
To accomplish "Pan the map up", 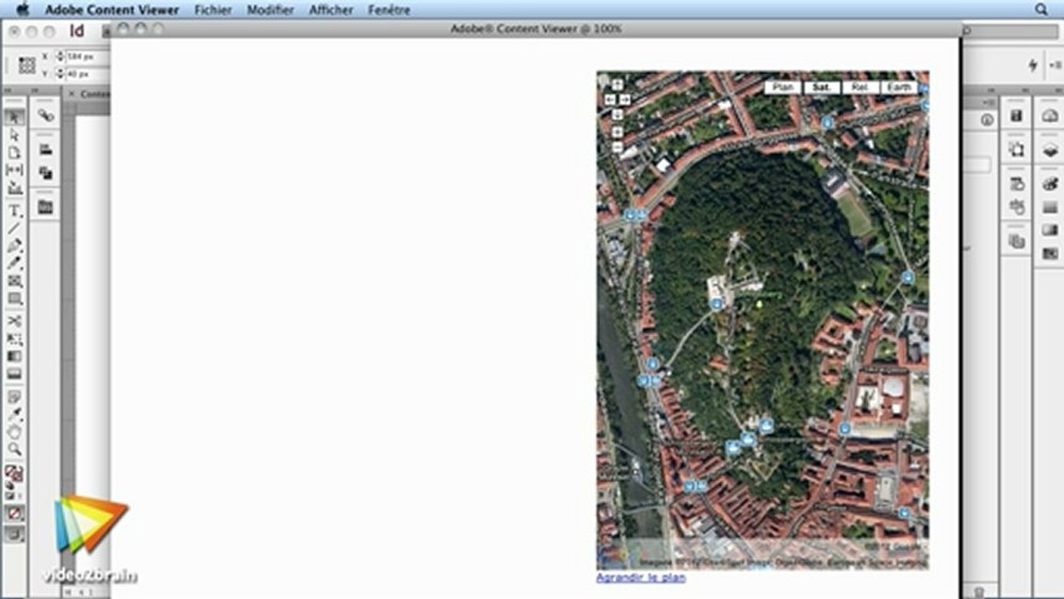I will tap(617, 85).
